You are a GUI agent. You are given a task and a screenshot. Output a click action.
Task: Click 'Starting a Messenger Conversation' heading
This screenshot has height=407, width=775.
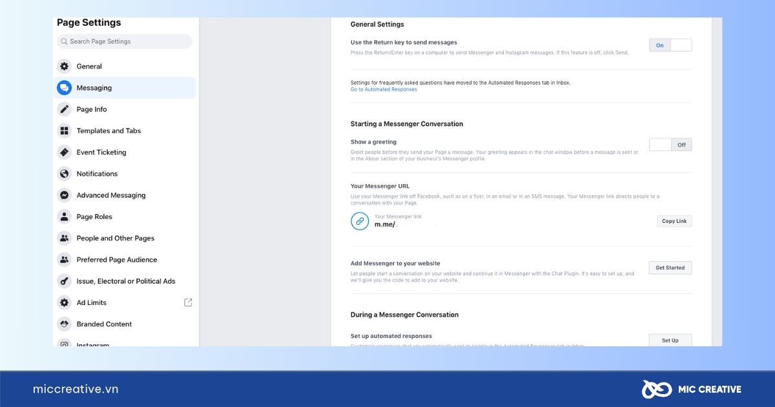(407, 124)
